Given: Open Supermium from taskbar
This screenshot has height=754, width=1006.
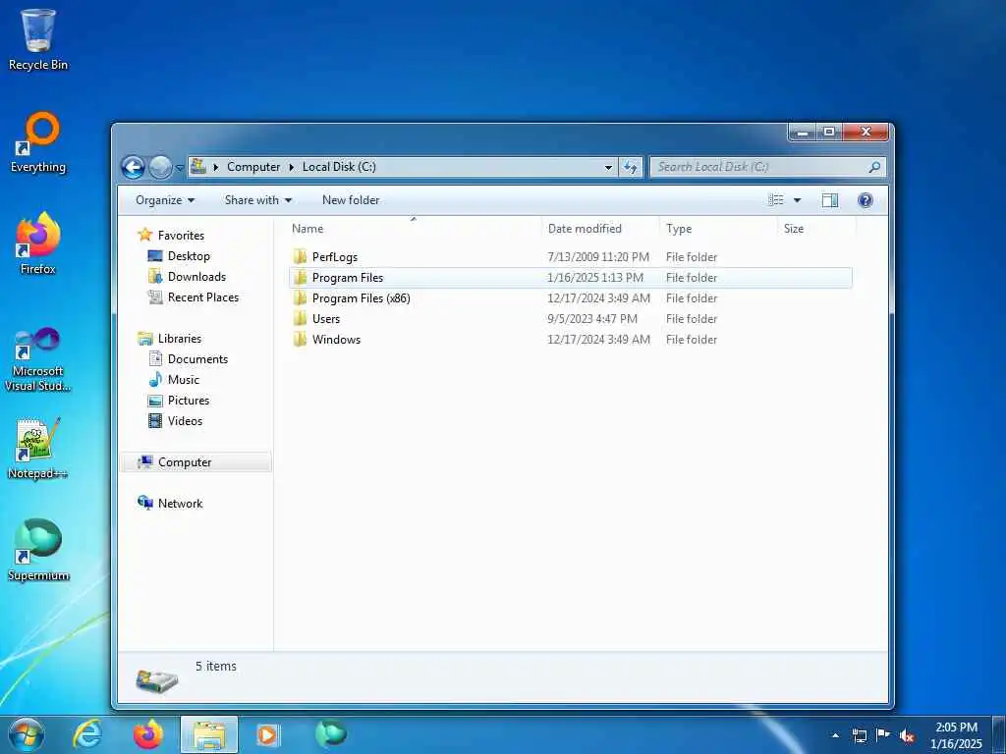Looking at the screenshot, I should (330, 734).
